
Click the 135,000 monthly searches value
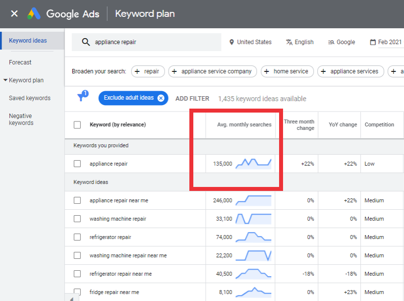click(223, 164)
